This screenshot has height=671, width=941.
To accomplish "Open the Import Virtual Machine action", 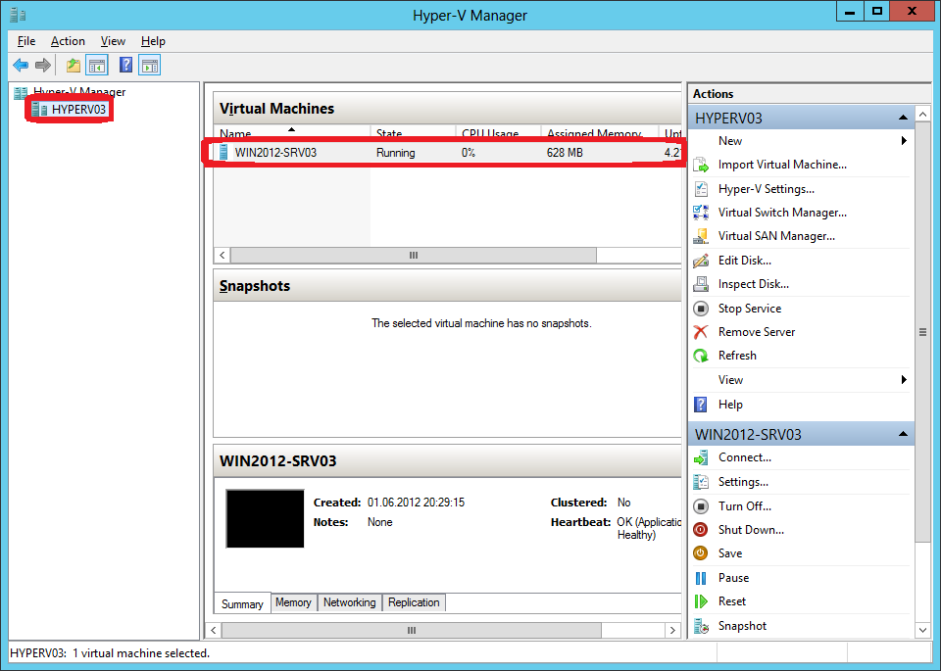I will (x=780, y=165).
